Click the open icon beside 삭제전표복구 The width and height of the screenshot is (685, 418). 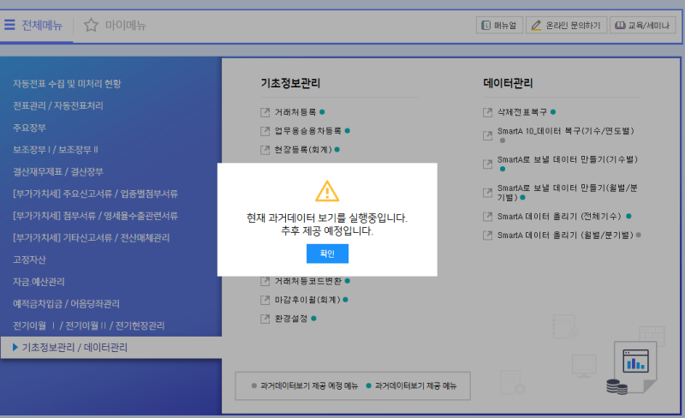tap(487, 112)
